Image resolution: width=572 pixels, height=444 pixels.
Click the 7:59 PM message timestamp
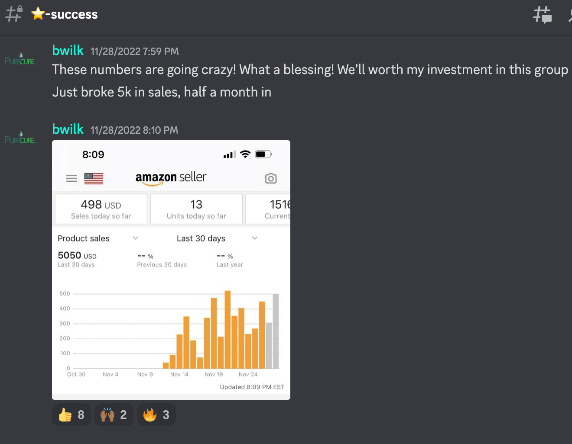pyautogui.click(x=134, y=51)
